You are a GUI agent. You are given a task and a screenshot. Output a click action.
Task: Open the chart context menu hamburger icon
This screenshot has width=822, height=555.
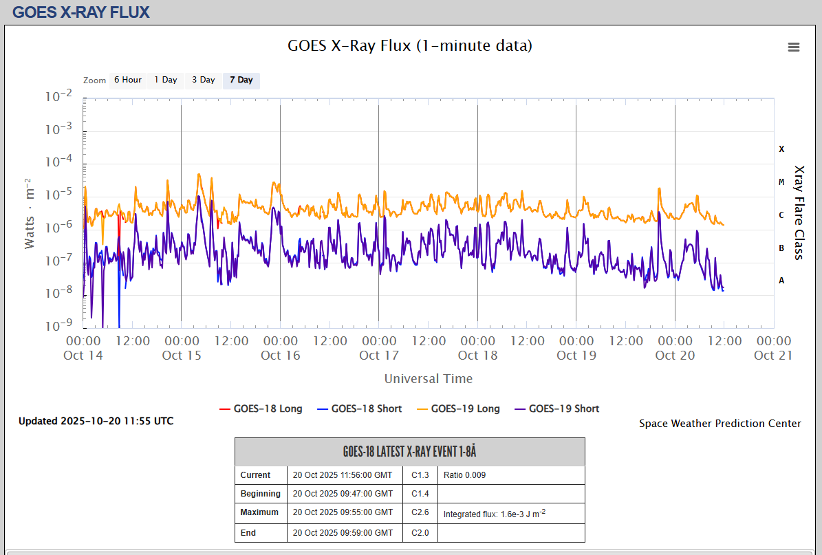(794, 47)
